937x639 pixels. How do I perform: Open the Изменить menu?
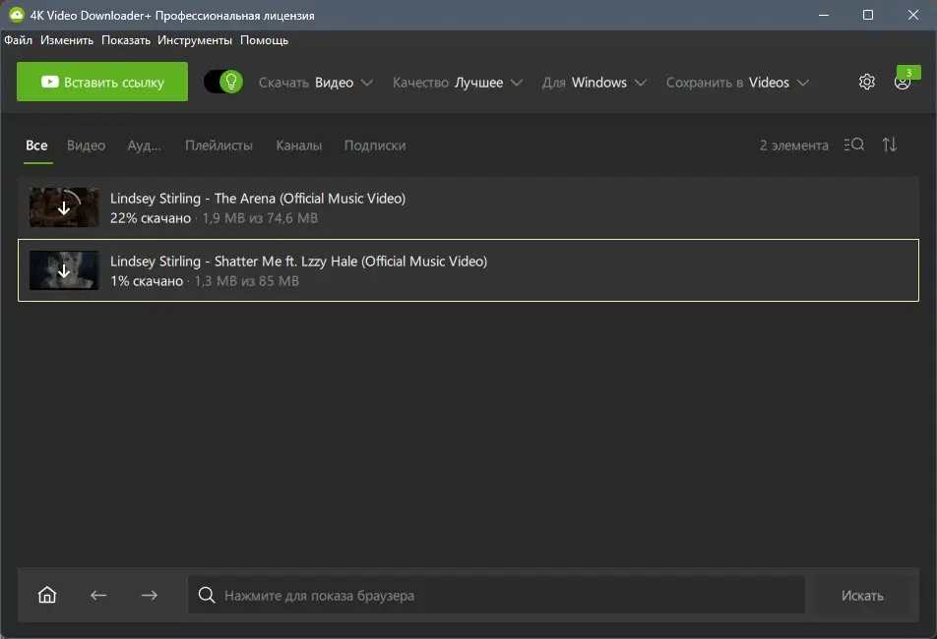67,40
